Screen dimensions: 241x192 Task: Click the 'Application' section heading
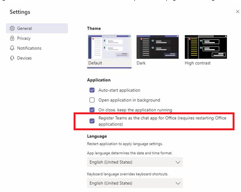pos(99,80)
